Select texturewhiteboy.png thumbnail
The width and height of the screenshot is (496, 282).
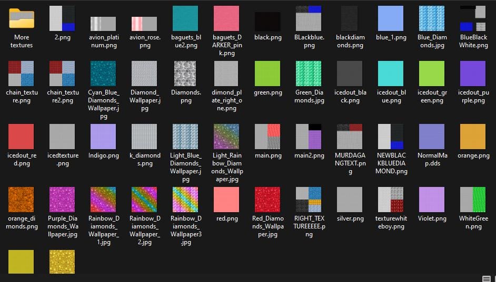click(x=391, y=200)
